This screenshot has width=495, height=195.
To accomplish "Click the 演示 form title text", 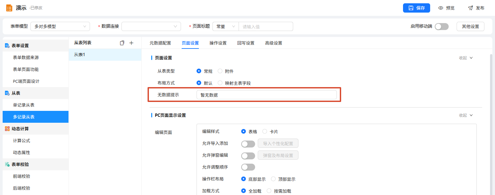I will tap(21, 8).
